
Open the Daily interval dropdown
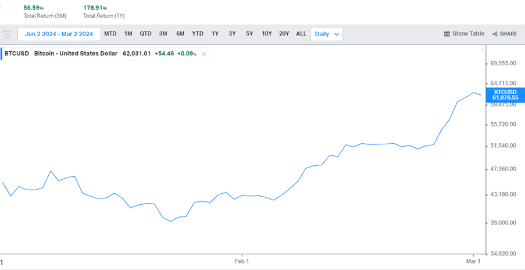point(327,34)
